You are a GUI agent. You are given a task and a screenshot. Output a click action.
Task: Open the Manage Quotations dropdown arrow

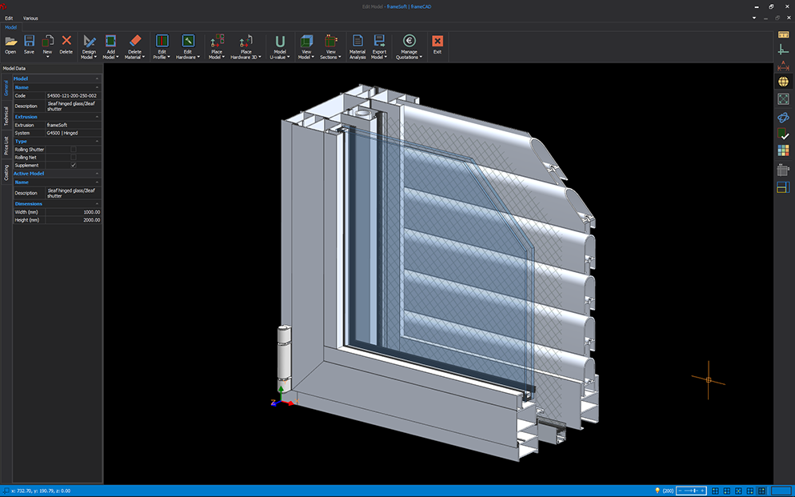[421, 58]
